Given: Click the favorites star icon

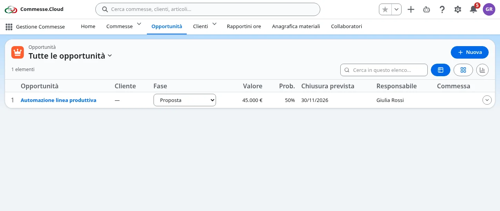Looking at the screenshot, I should pyautogui.click(x=385, y=9).
